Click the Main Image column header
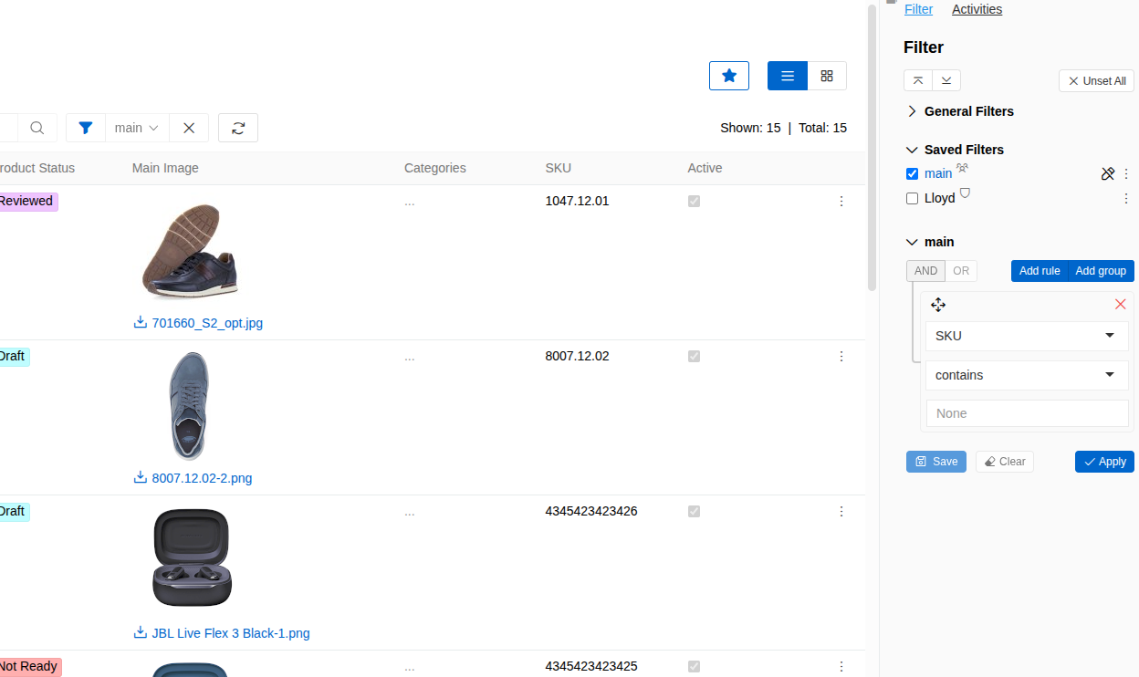This screenshot has width=1139, height=677. [165, 168]
